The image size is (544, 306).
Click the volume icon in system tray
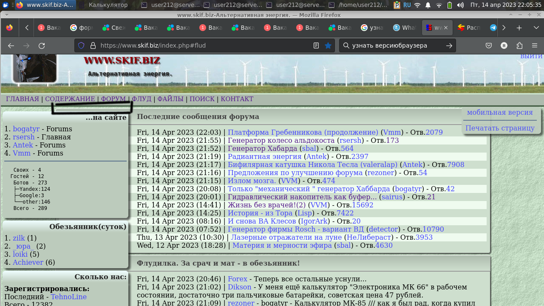pyautogui.click(x=460, y=5)
